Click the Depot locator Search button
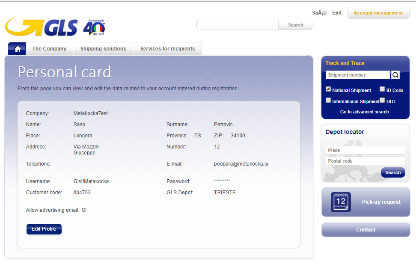This screenshot has width=416, height=267. pyautogui.click(x=393, y=172)
